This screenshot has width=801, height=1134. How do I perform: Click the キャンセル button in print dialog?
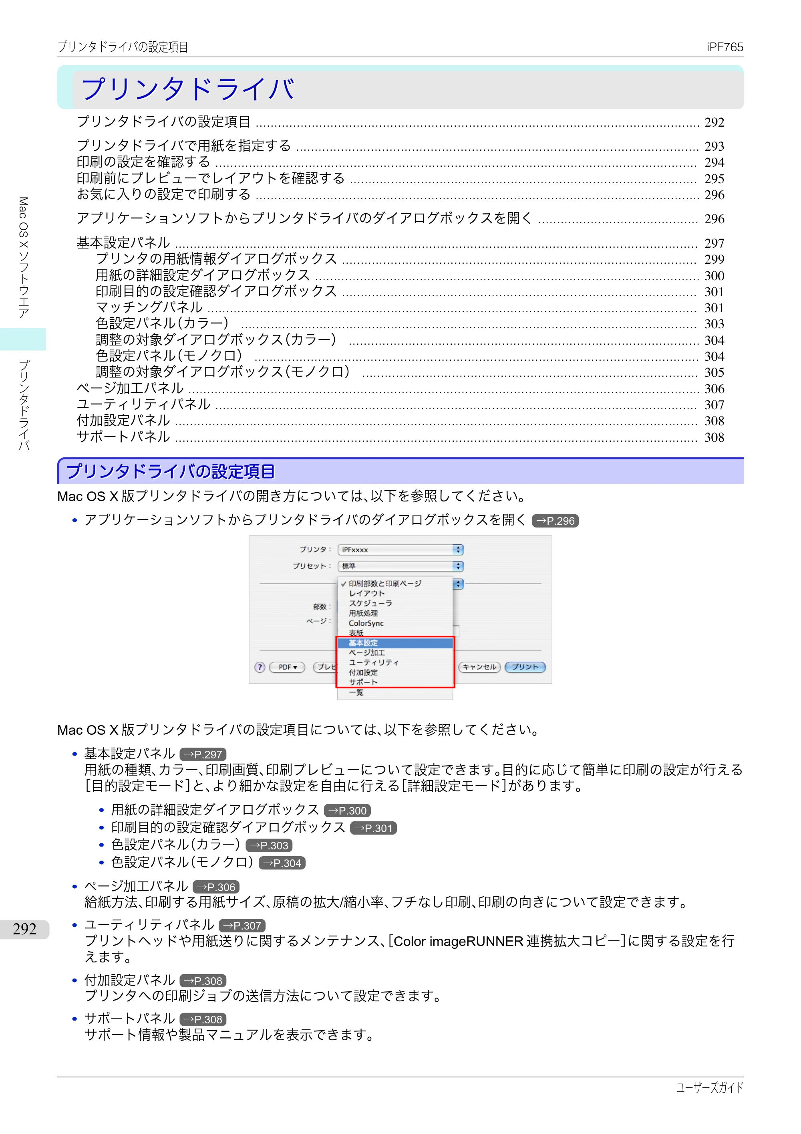point(479,667)
